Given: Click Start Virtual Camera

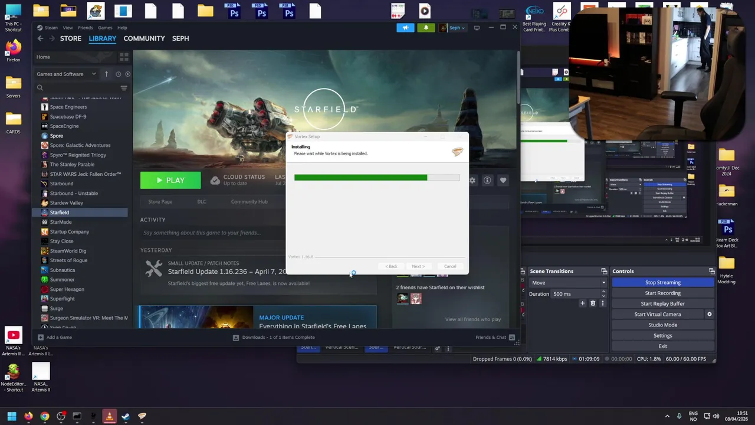Looking at the screenshot, I should (x=657, y=315).
